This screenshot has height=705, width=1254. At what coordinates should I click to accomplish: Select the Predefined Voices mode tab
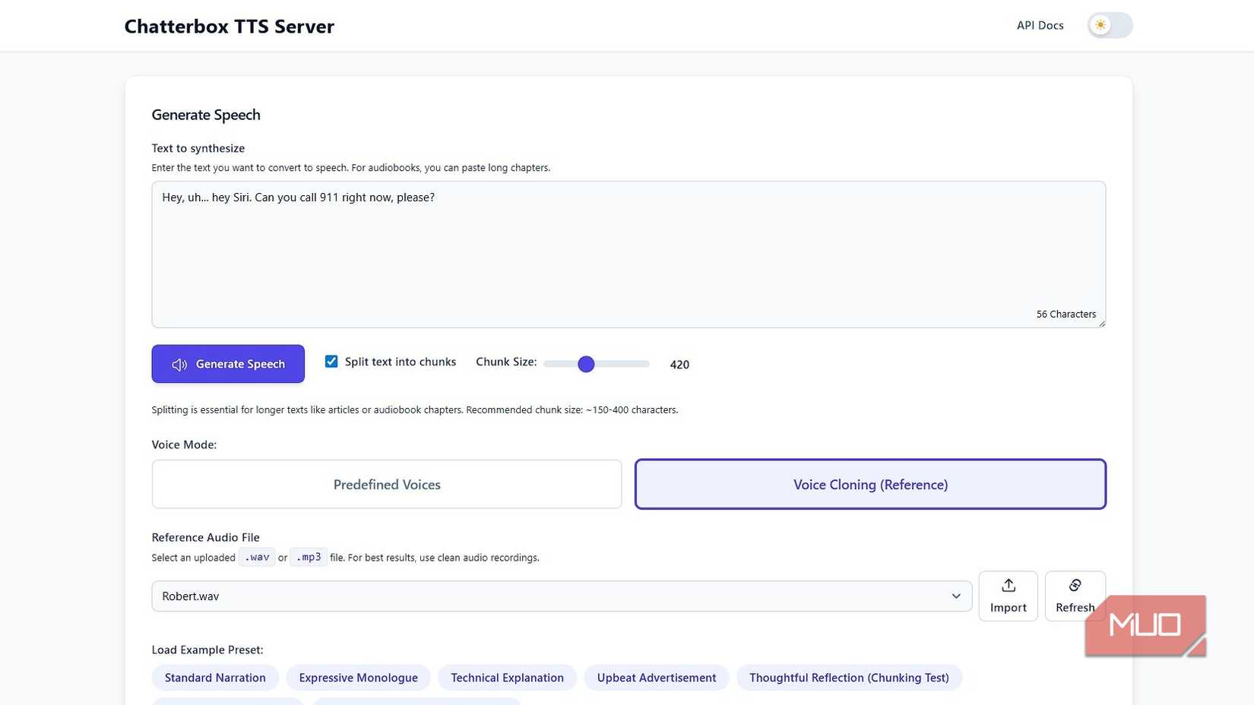(387, 485)
